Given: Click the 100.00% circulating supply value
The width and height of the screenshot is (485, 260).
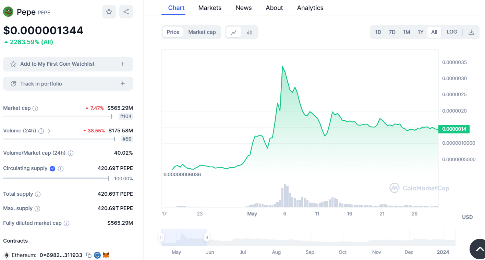Looking at the screenshot, I should pos(123,179).
